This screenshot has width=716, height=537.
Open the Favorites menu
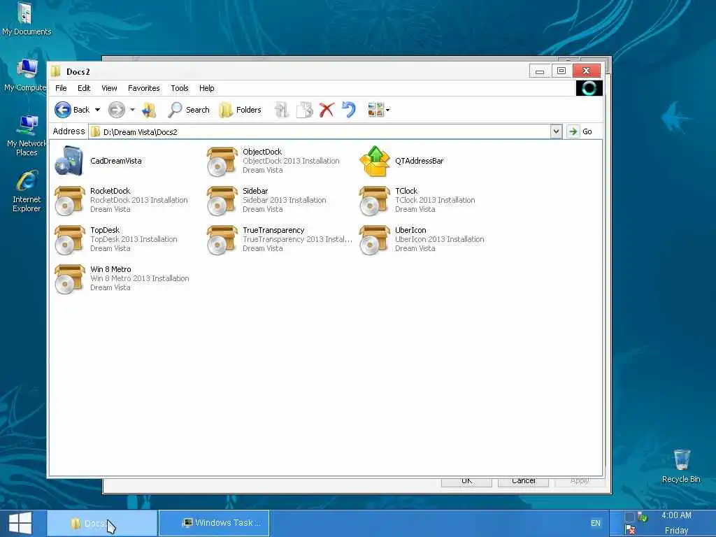pyautogui.click(x=144, y=88)
